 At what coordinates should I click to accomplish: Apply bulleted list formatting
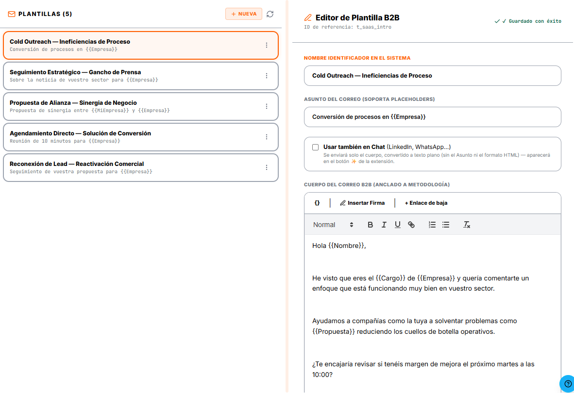click(x=445, y=225)
